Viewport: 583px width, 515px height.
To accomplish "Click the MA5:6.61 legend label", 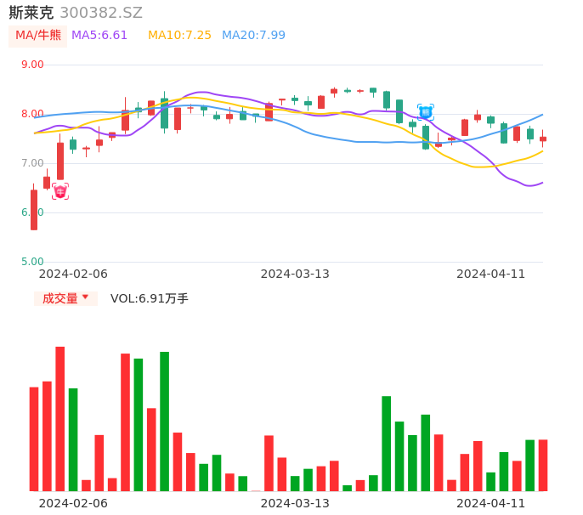I will (99, 36).
